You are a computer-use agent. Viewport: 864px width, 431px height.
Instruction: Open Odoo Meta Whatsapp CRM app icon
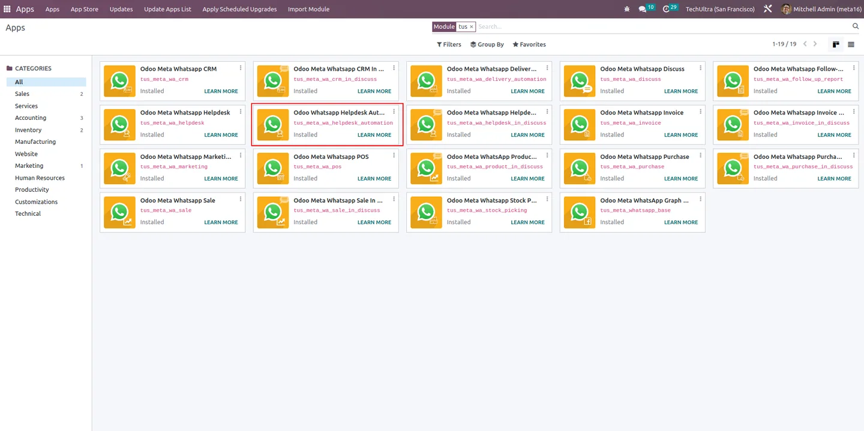(x=119, y=81)
